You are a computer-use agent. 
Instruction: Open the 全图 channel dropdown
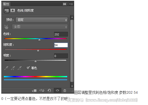click(40, 27)
